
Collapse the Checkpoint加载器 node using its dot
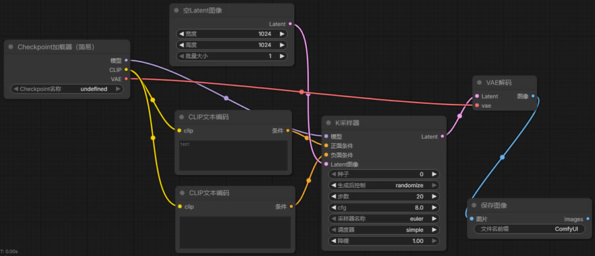[x=11, y=47]
